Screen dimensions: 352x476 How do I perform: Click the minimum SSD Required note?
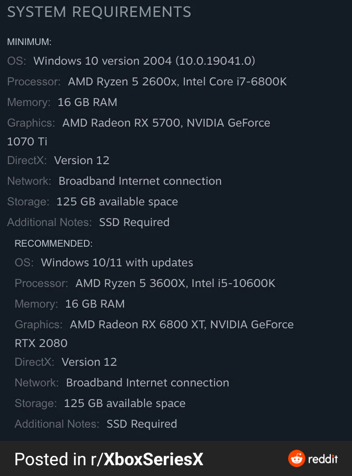pos(134,222)
